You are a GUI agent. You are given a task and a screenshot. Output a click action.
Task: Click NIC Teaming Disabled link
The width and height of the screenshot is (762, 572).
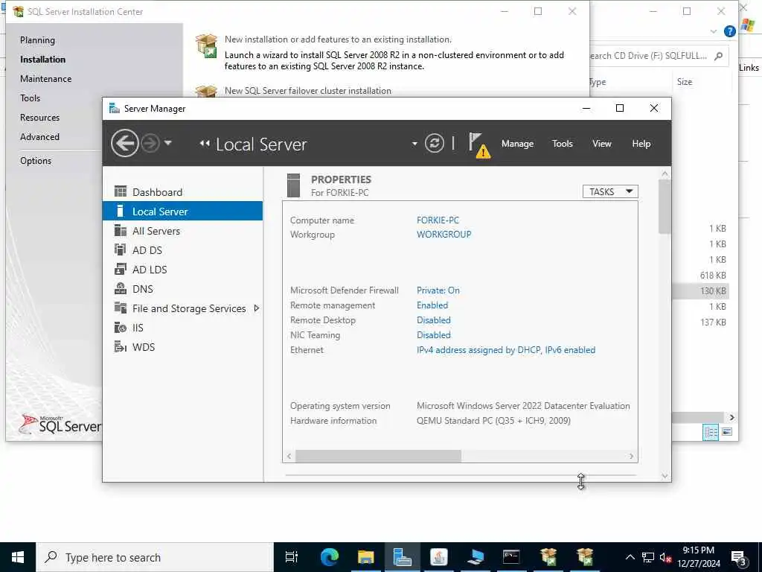coord(434,334)
